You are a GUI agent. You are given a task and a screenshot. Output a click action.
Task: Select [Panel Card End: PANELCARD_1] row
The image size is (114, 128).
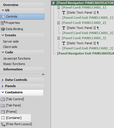click(x=88, y=18)
